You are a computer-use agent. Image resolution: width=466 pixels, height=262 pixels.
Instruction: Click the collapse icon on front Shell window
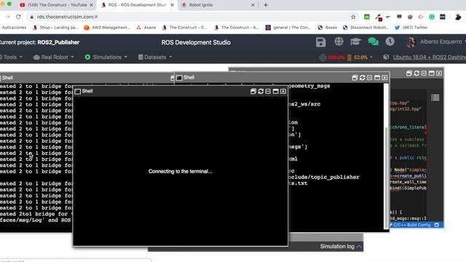[x=268, y=91]
